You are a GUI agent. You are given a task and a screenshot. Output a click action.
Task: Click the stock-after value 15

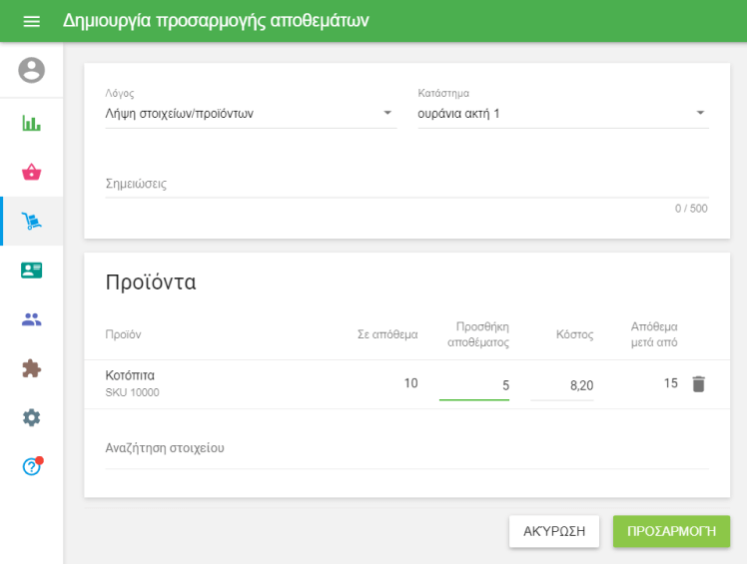[671, 383]
